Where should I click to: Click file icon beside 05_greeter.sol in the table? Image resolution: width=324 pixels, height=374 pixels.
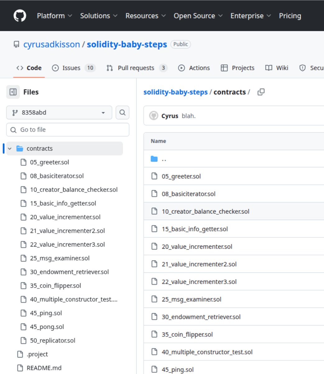[154, 176]
